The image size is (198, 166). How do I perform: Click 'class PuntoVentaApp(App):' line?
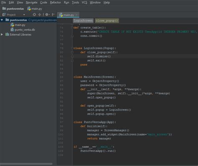point(95,122)
